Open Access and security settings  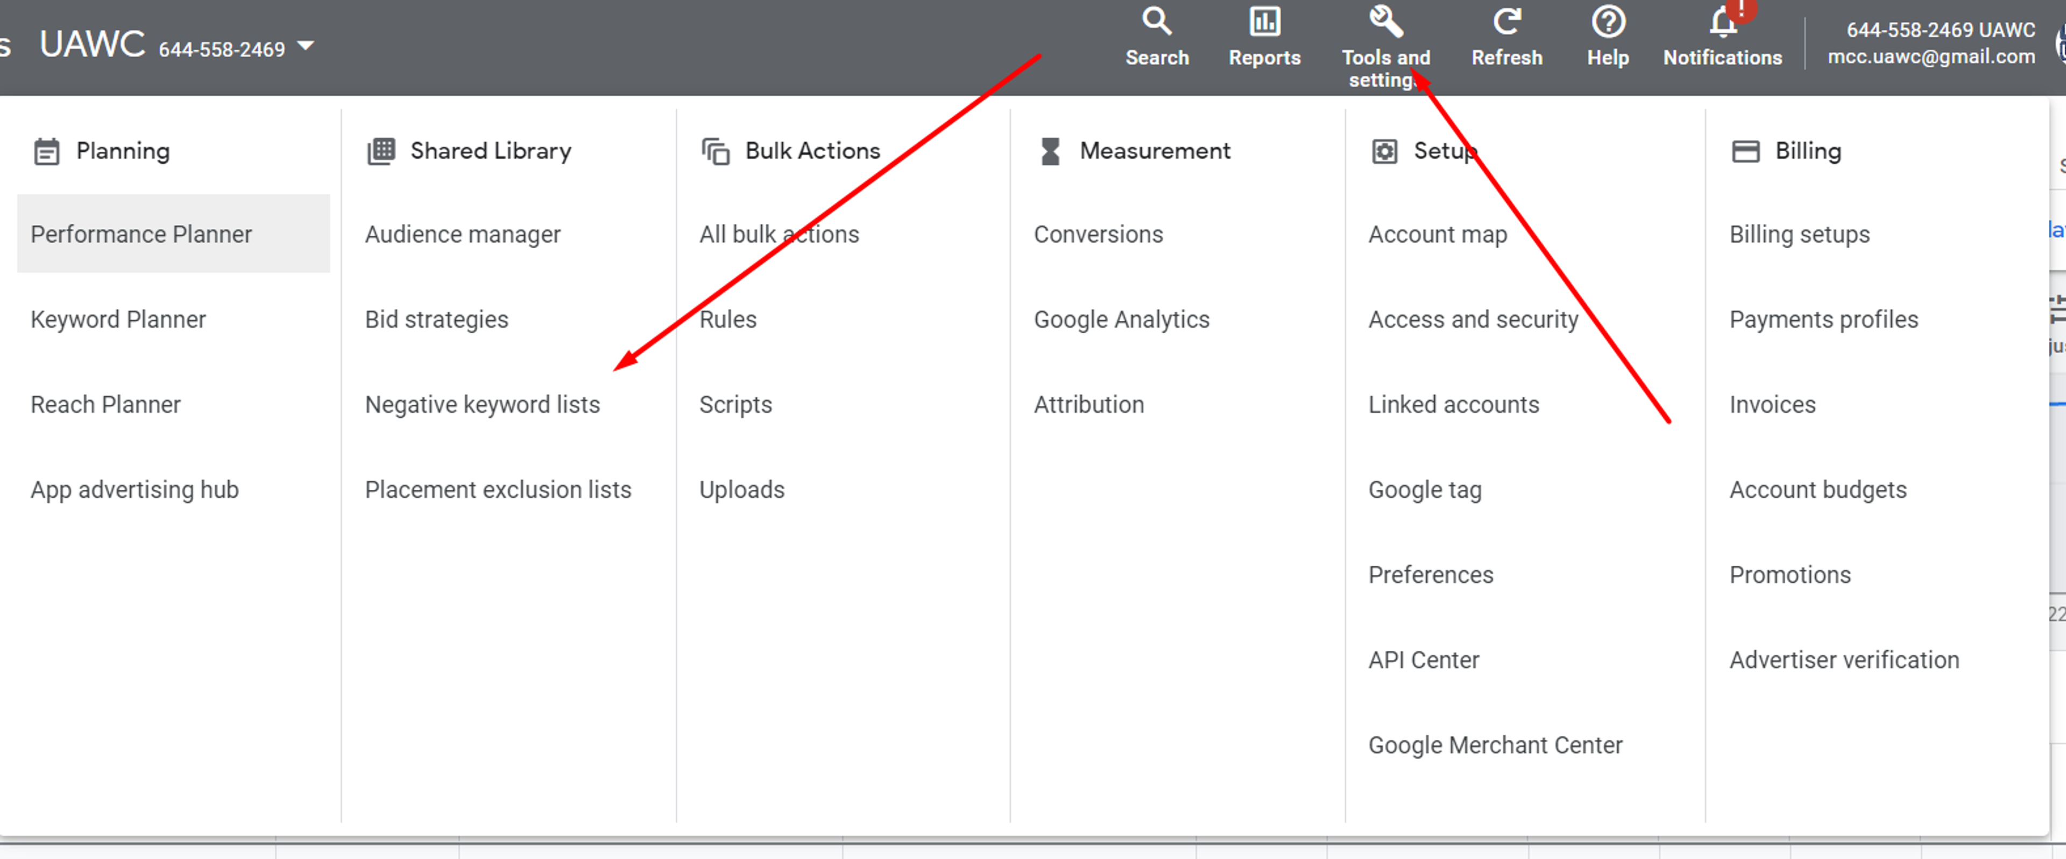[1473, 319]
